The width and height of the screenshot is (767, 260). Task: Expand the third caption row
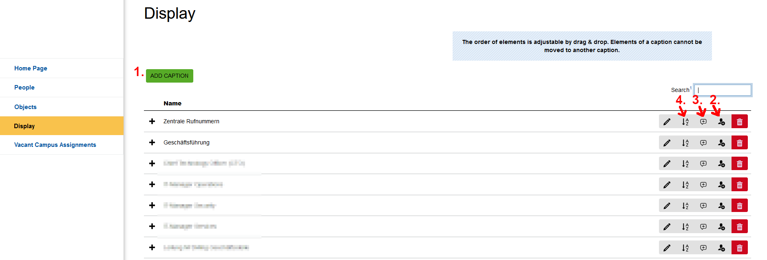[x=152, y=164]
